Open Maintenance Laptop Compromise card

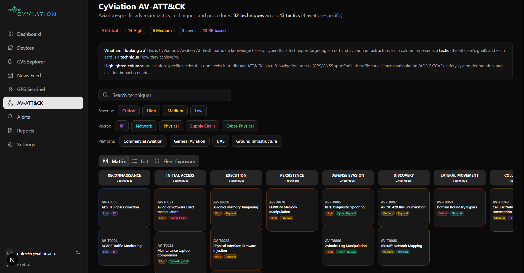[x=180, y=253]
